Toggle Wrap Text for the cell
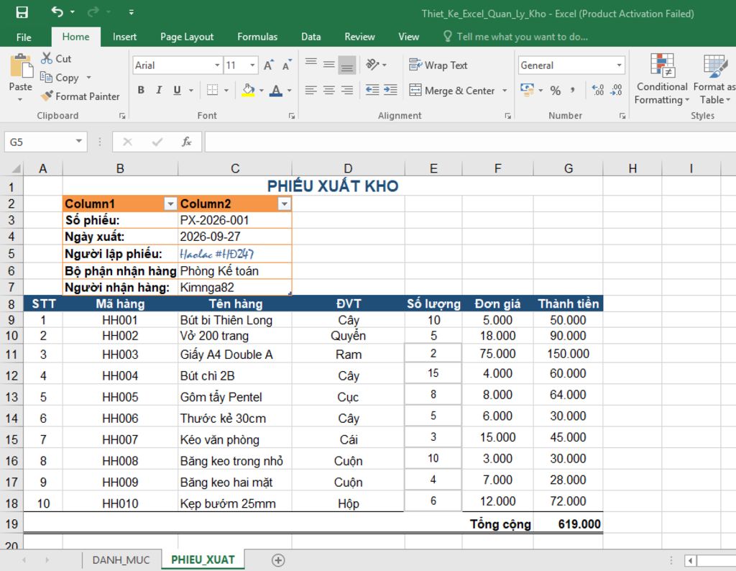This screenshot has height=571, width=736. (438, 65)
